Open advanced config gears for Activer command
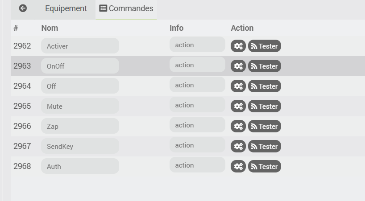This screenshot has height=201, width=365. 238,46
